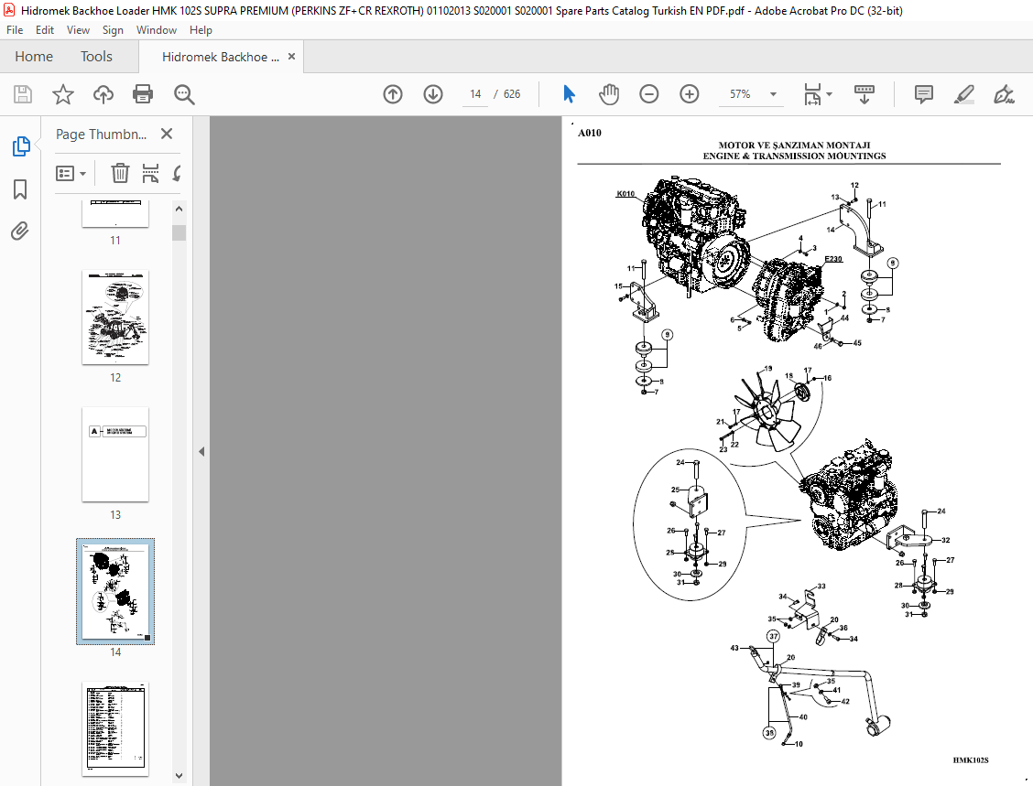The image size is (1033, 786).
Task: Click thumbnail scrollbar down arrow
Action: (x=179, y=776)
